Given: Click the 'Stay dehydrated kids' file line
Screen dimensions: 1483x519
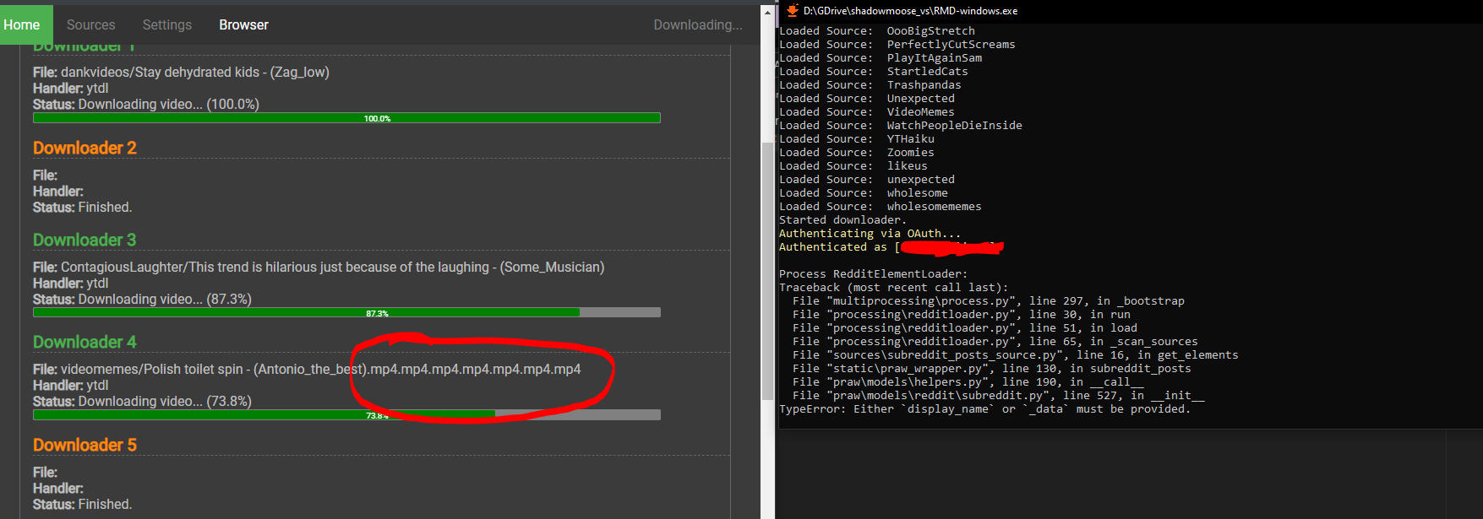Looking at the screenshot, I should (x=181, y=73).
